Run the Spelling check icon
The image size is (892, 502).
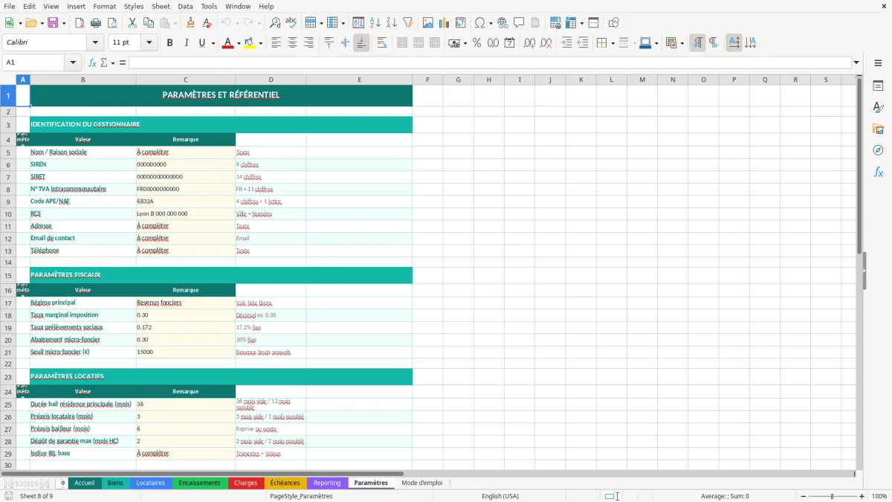pyautogui.click(x=291, y=23)
